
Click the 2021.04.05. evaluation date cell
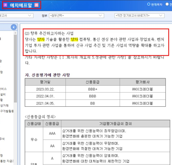45,103
